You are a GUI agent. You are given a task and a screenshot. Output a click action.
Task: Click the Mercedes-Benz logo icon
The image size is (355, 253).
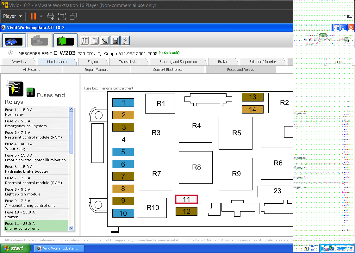pyautogui.click(x=11, y=53)
